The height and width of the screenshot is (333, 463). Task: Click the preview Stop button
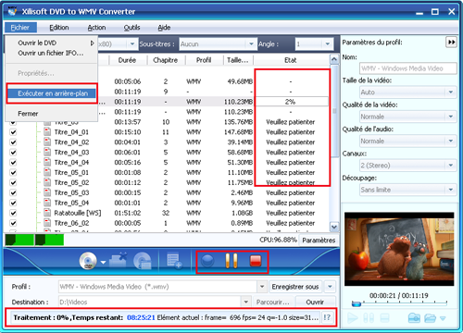tap(384, 317)
